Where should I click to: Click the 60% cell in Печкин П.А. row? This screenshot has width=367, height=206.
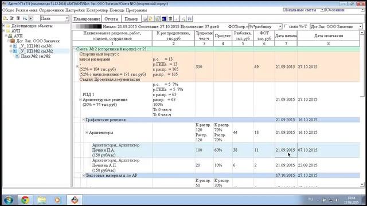pos(218,150)
